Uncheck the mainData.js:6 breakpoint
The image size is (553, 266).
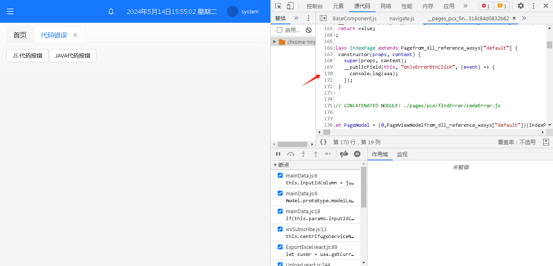pos(280,175)
